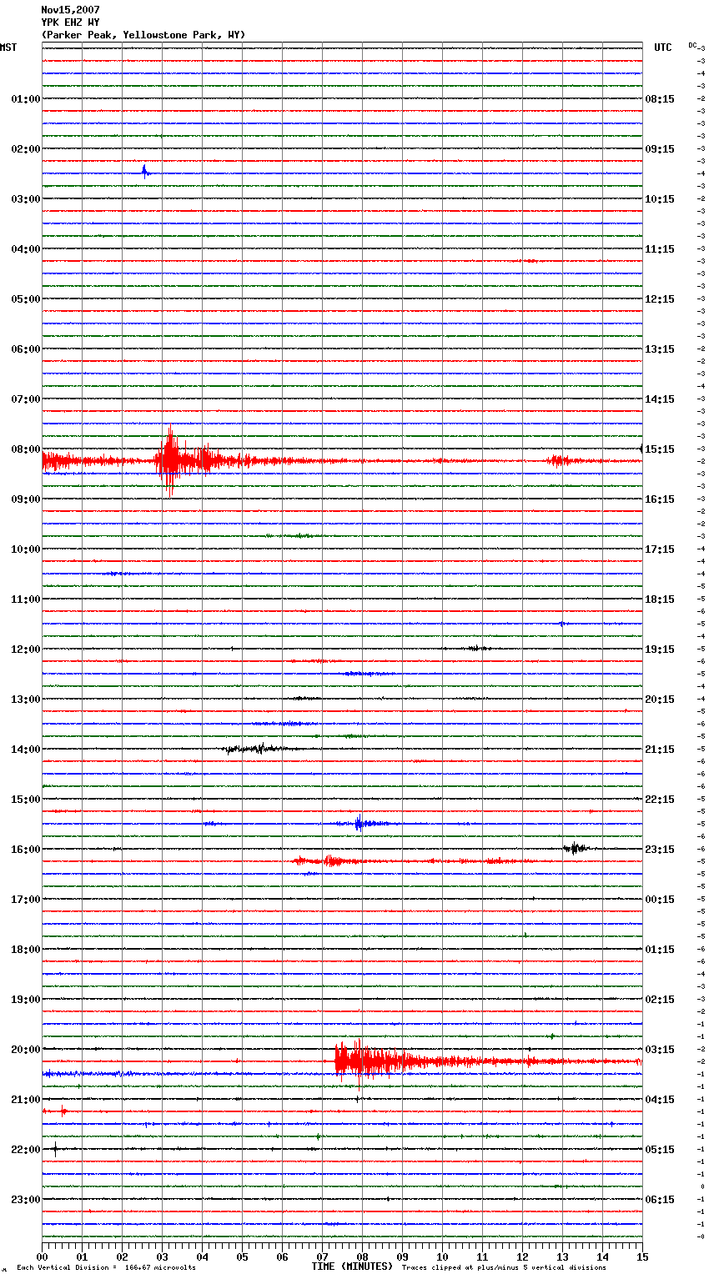Image resolution: width=709 pixels, height=1279 pixels.
Task: Select the 20:00 MST time label
Action: (26, 1050)
